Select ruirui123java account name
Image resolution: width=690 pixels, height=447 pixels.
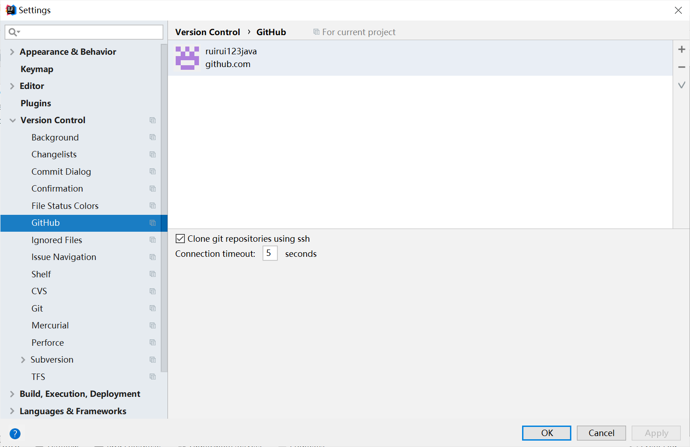tap(231, 51)
